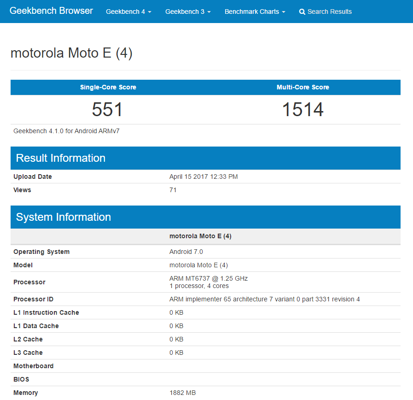This screenshot has height=400, width=413.
Task: Expand the Geekbench 3 dropdown menu
Action: [x=188, y=12]
